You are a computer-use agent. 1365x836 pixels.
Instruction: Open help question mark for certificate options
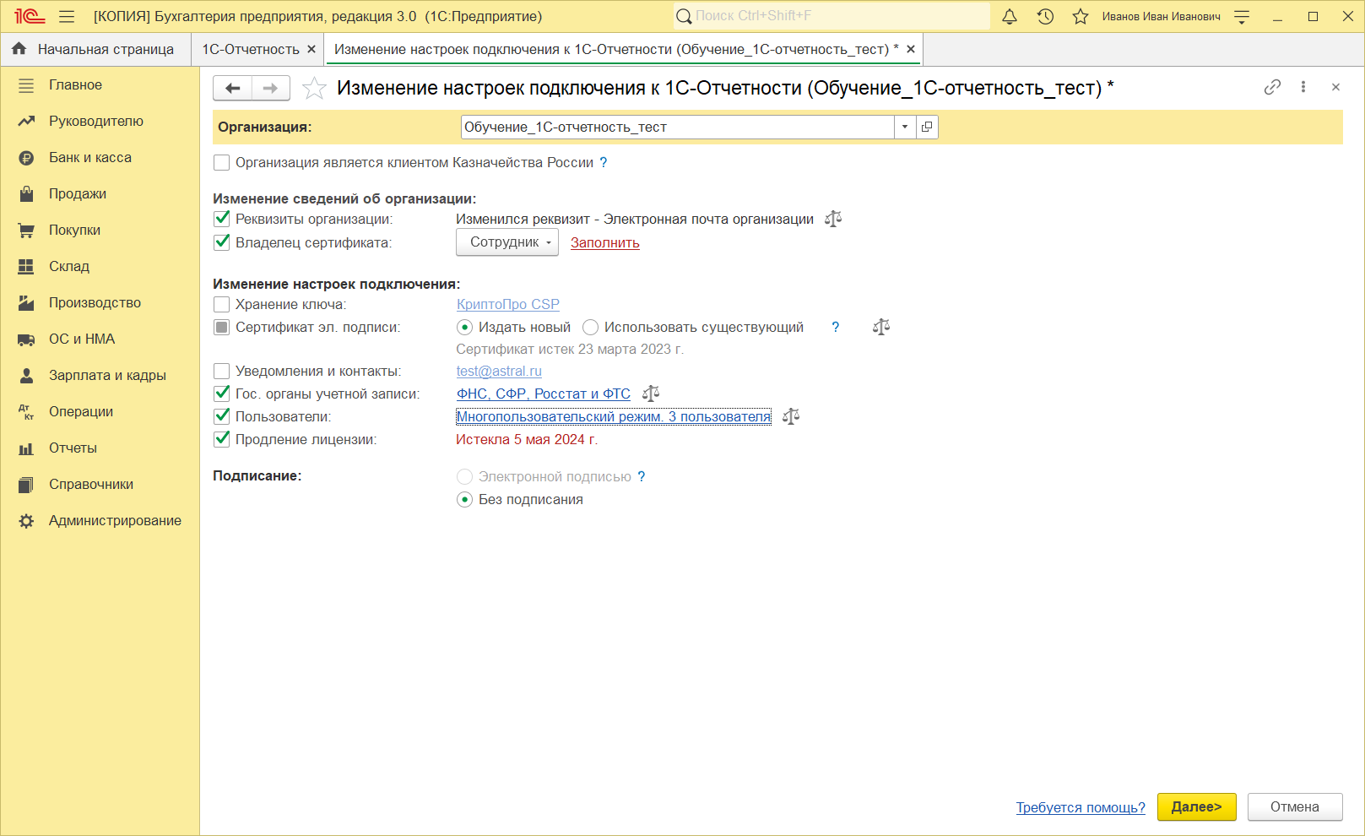pyautogui.click(x=836, y=327)
